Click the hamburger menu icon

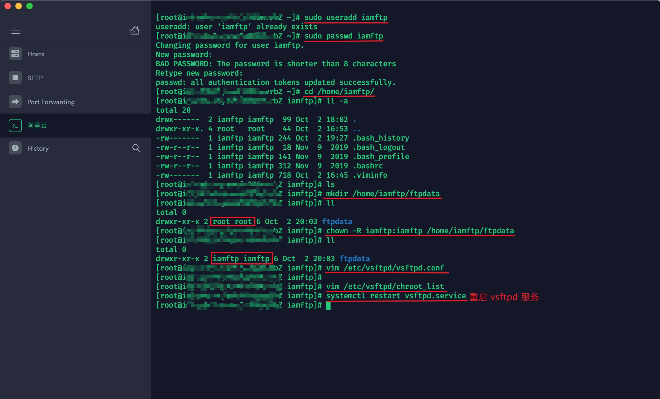click(16, 31)
